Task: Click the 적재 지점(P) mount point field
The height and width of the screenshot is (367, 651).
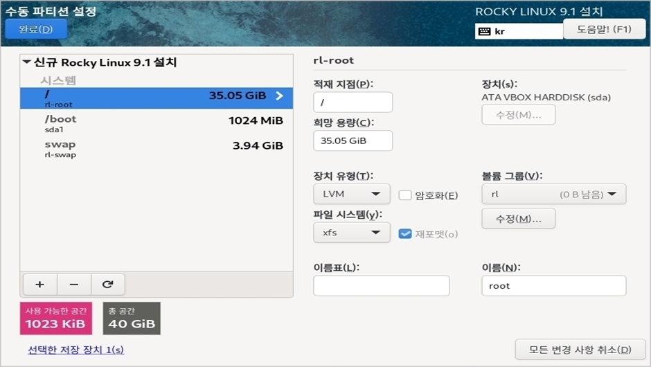Action: (x=353, y=102)
